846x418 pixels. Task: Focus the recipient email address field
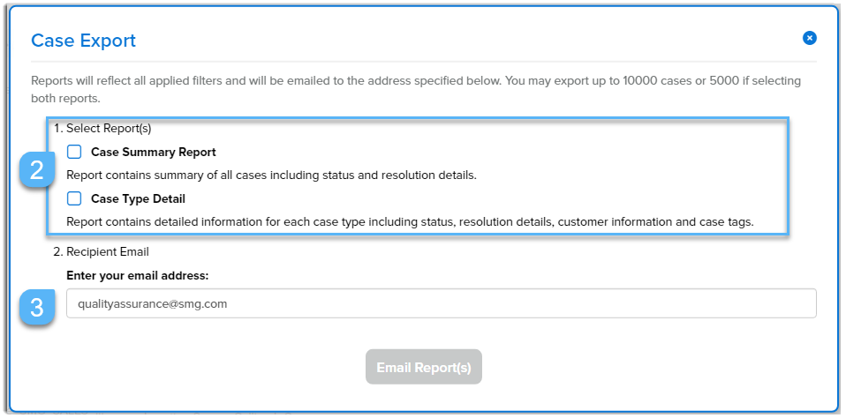tap(441, 303)
